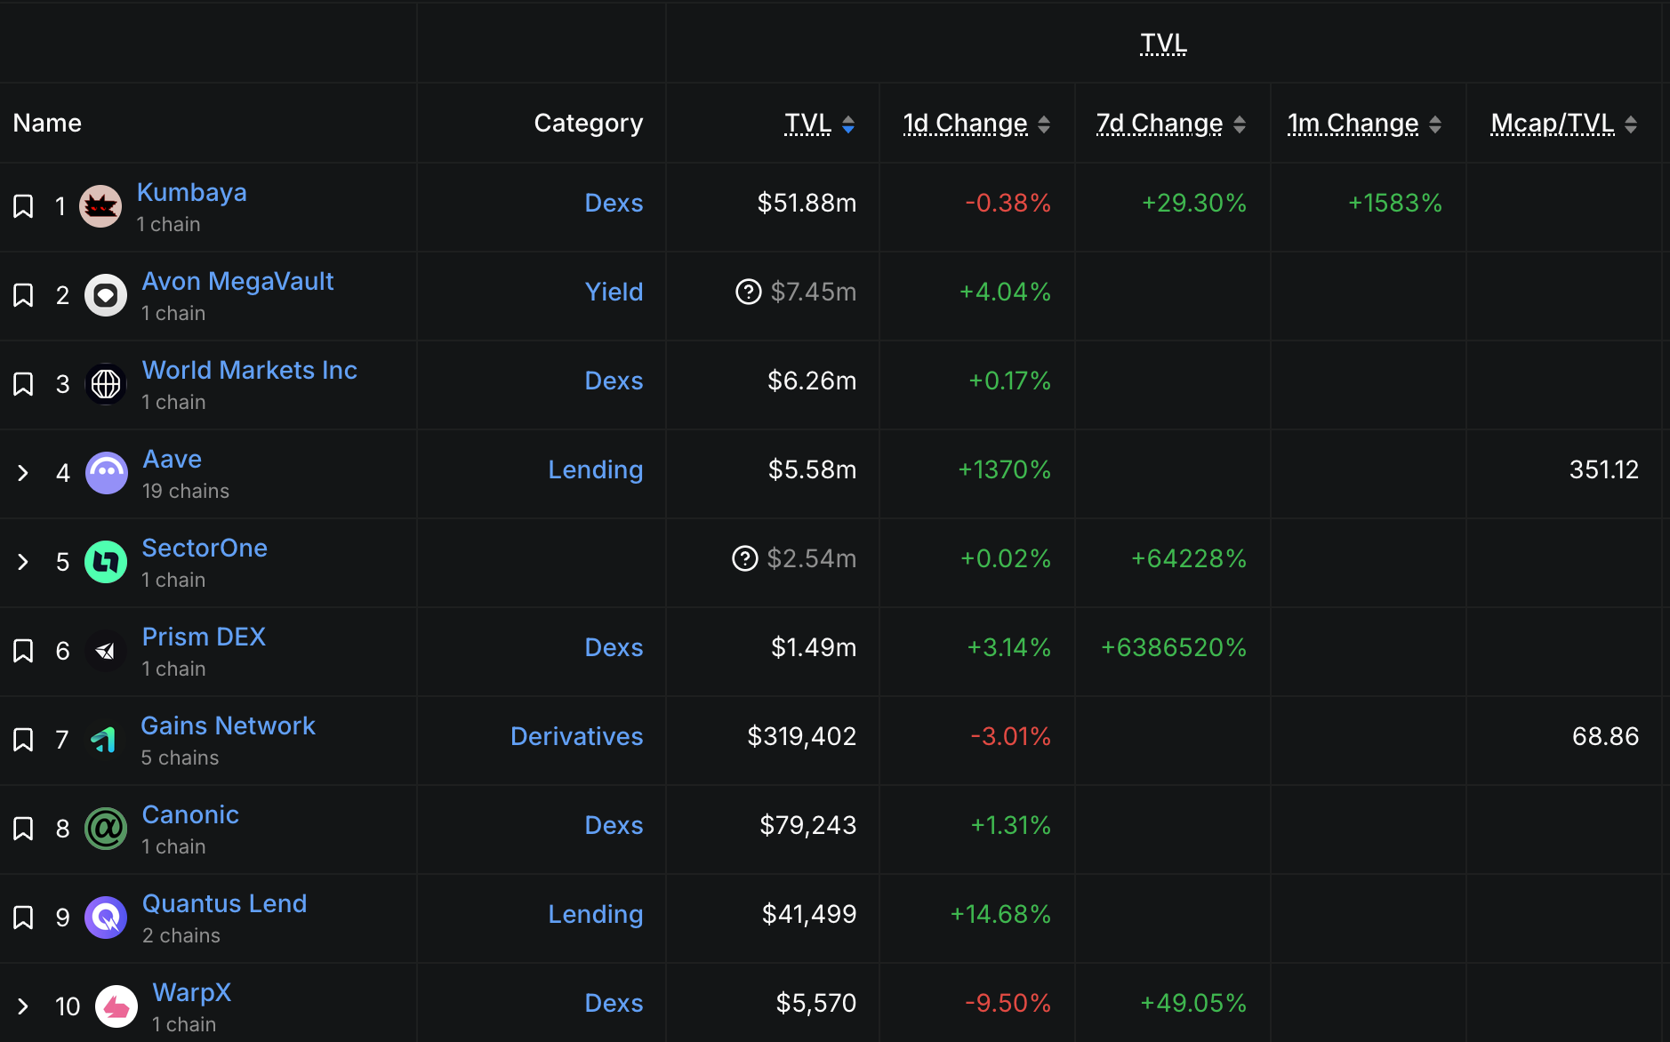The width and height of the screenshot is (1670, 1042).
Task: Select the -9.50% daily change
Action: point(1008,1003)
